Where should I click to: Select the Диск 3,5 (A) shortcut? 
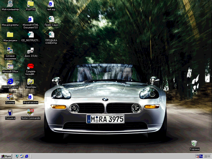(31, 51)
